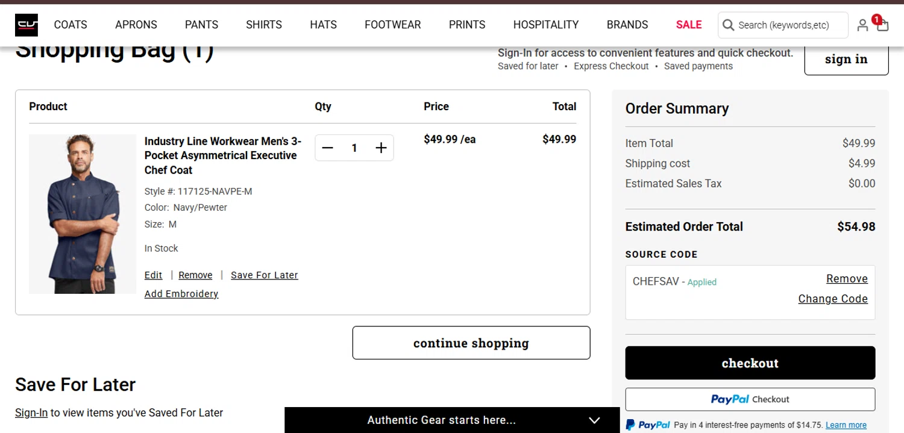Viewport: 904px width, 433px height.
Task: Click the site logo icon
Action: (27, 25)
